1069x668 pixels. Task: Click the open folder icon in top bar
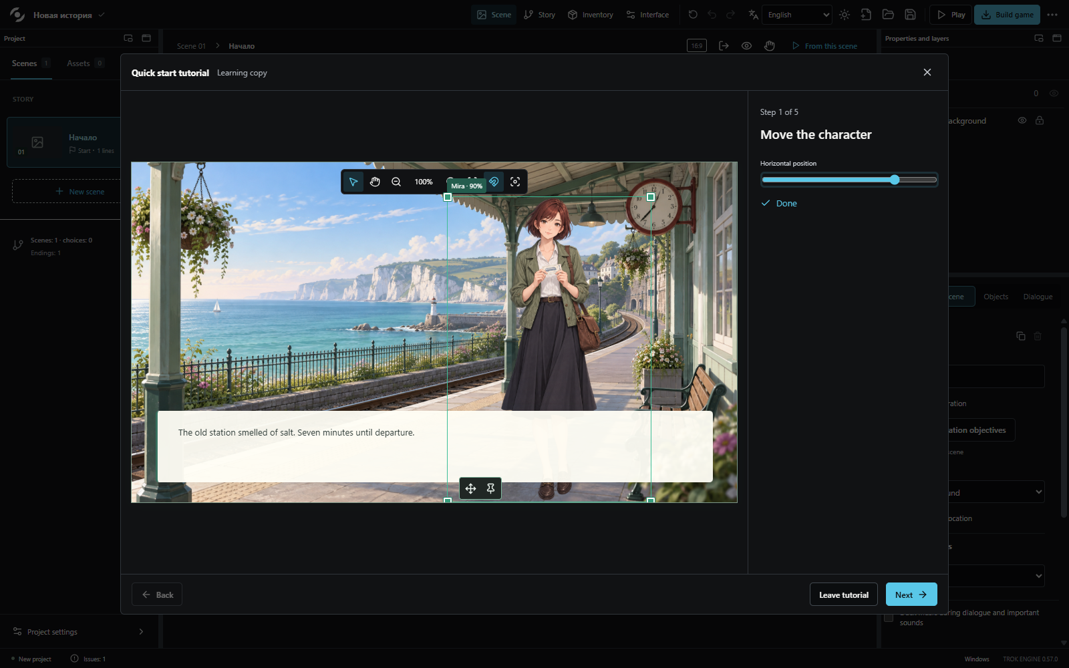click(x=888, y=15)
